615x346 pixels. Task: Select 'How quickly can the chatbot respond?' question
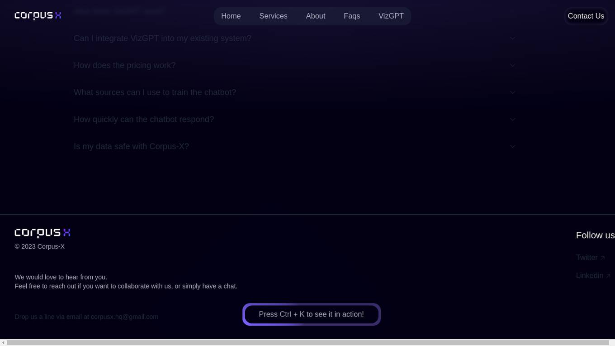144,119
